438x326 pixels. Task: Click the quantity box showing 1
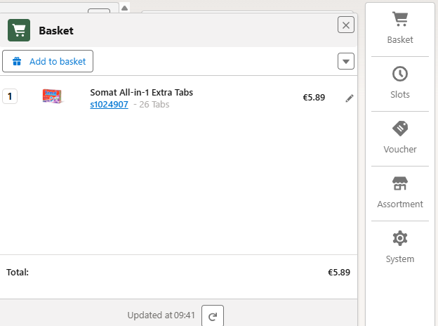10,96
